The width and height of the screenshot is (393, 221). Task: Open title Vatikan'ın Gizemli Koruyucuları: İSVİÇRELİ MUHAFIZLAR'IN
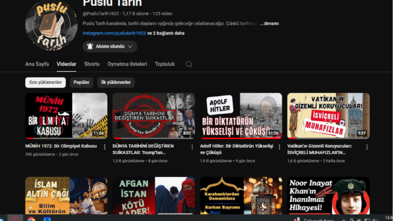[320, 149]
